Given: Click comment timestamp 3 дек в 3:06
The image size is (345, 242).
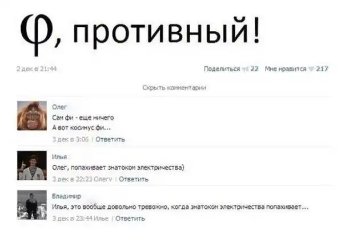Looking at the screenshot, I should click(70, 139).
